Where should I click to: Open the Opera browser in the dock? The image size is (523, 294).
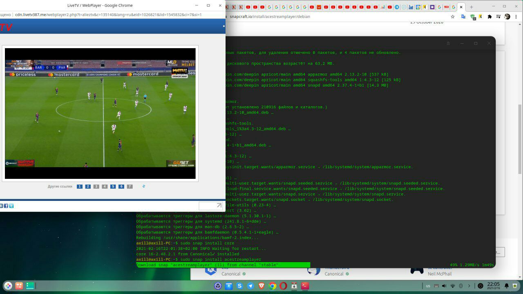pos(283,286)
